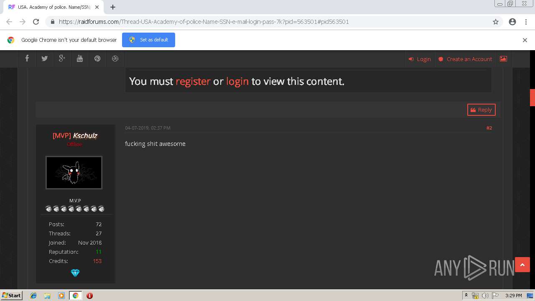Click Kschulz's Pikachu avatar image
535x301 pixels.
point(74,173)
